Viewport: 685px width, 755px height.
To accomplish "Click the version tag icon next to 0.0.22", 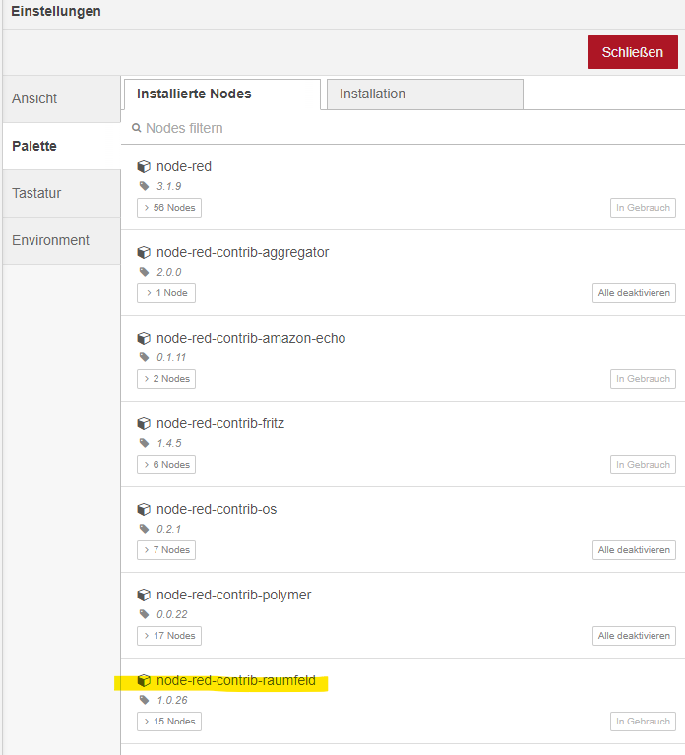I will pyautogui.click(x=144, y=614).
